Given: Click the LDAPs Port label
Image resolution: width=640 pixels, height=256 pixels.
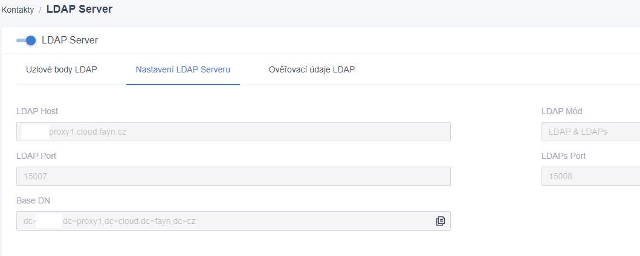Looking at the screenshot, I should tap(564, 156).
